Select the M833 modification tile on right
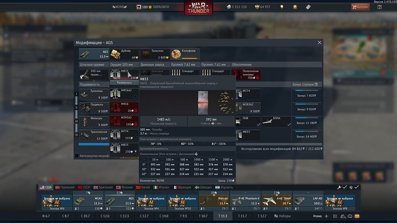The height and width of the screenshot is (223, 397). click(248, 135)
